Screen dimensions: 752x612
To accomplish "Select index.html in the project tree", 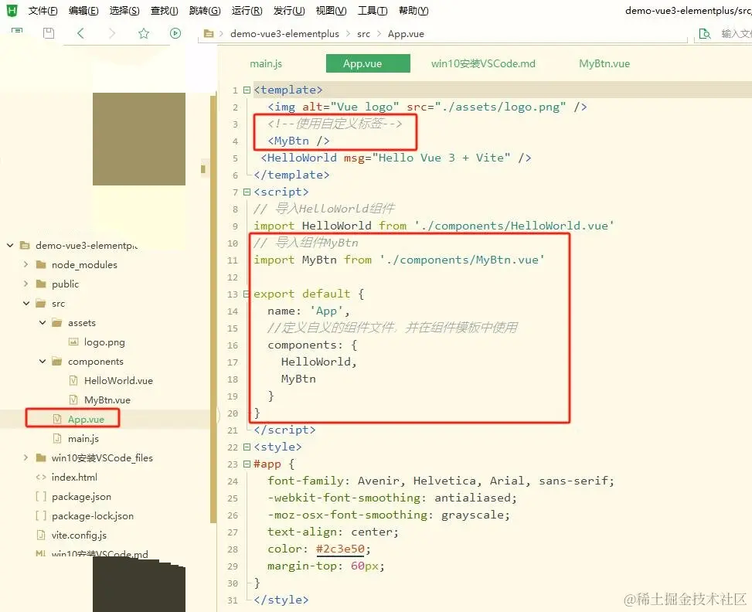I will [74, 477].
